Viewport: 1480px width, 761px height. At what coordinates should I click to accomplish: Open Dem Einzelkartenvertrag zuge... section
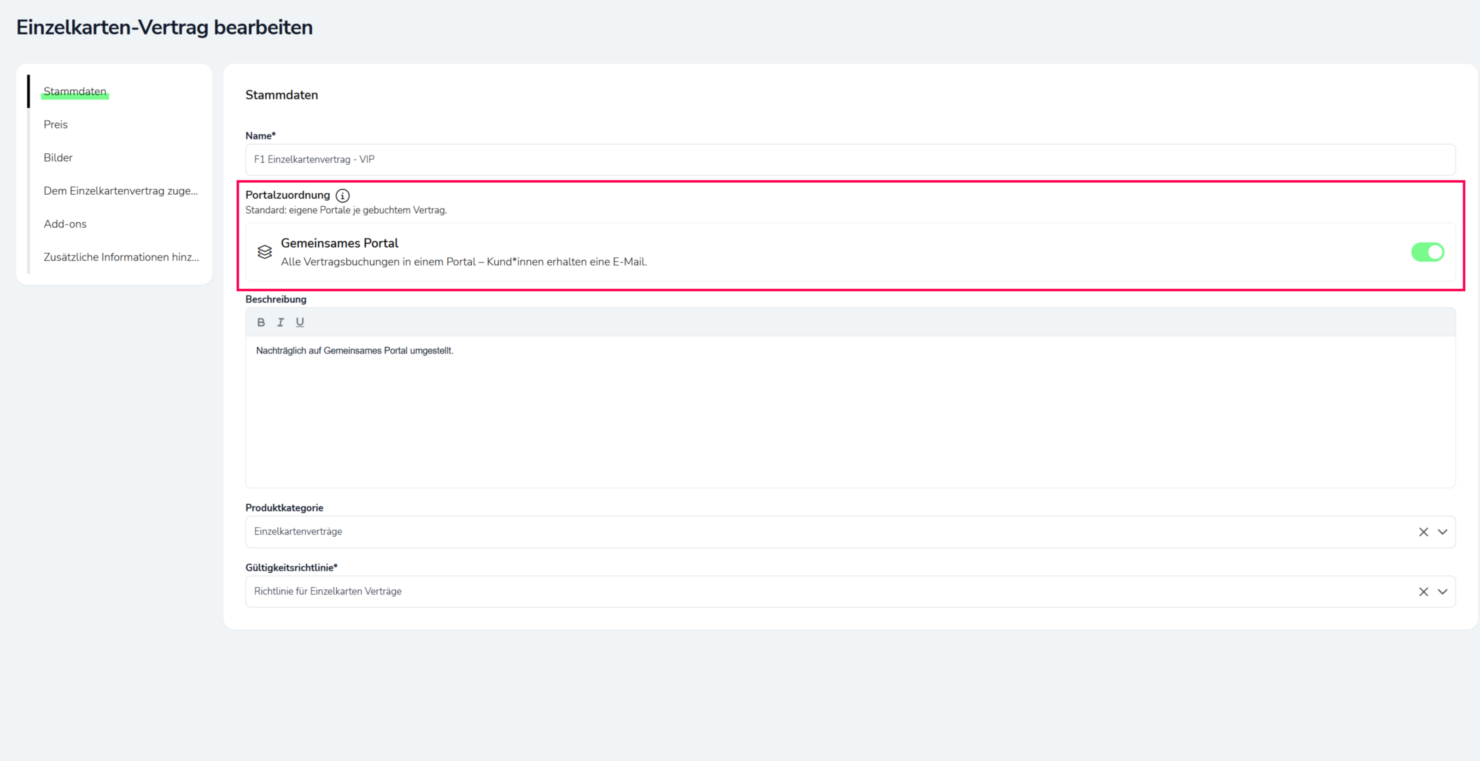[x=121, y=191]
